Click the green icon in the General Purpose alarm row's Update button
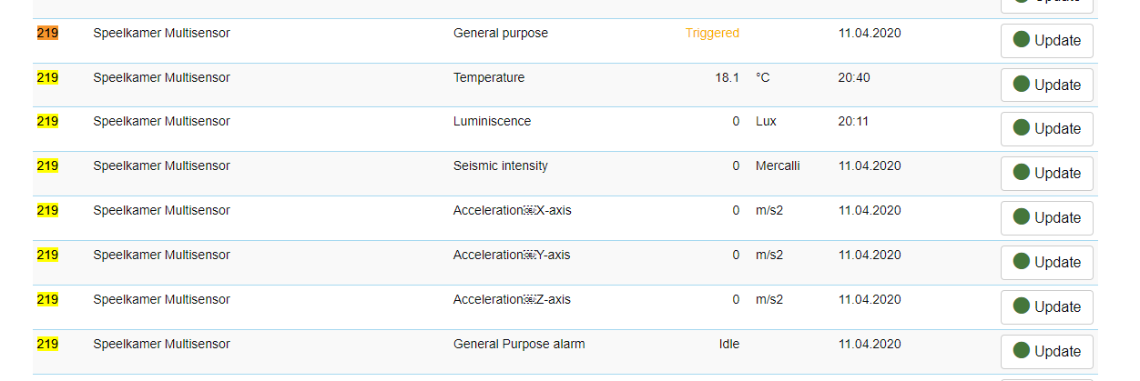This screenshot has height=381, width=1140. (1022, 350)
